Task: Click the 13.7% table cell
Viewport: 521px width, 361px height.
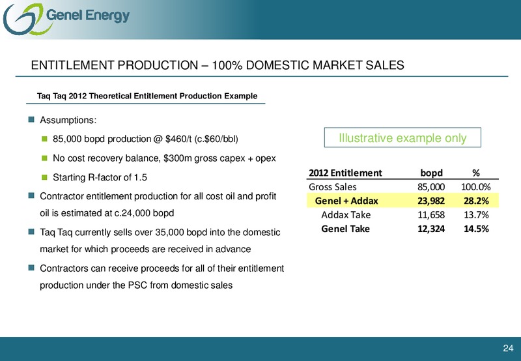Action: click(x=476, y=215)
